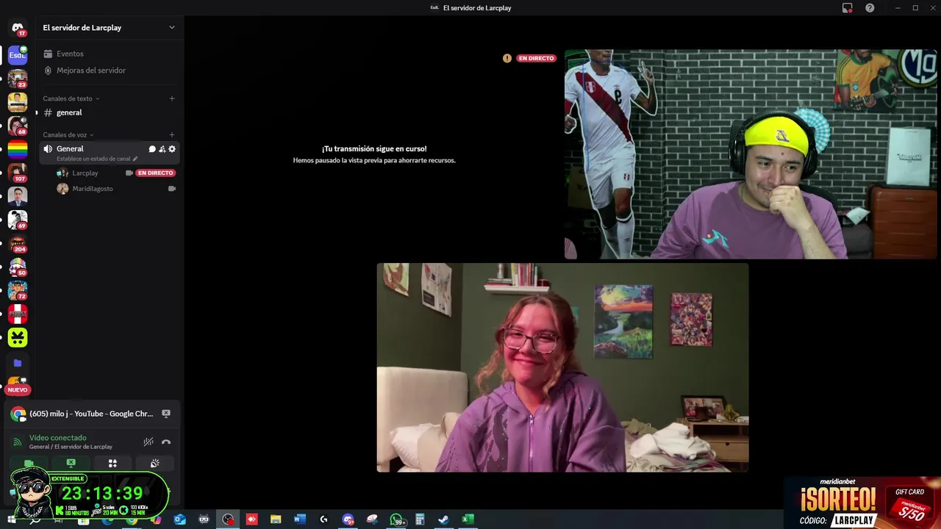Toggle the screen share off
Screen dimensions: 941x529
click(71, 464)
